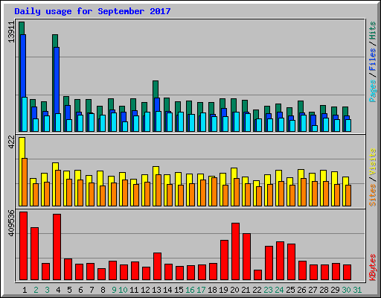Click day 12 on the date axis

pyautogui.click(x=145, y=290)
